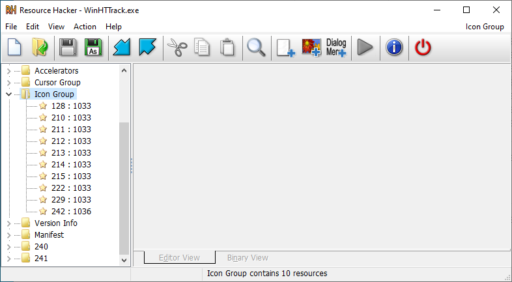Select resource 213 : 1033
512x282 pixels.
[71, 153]
